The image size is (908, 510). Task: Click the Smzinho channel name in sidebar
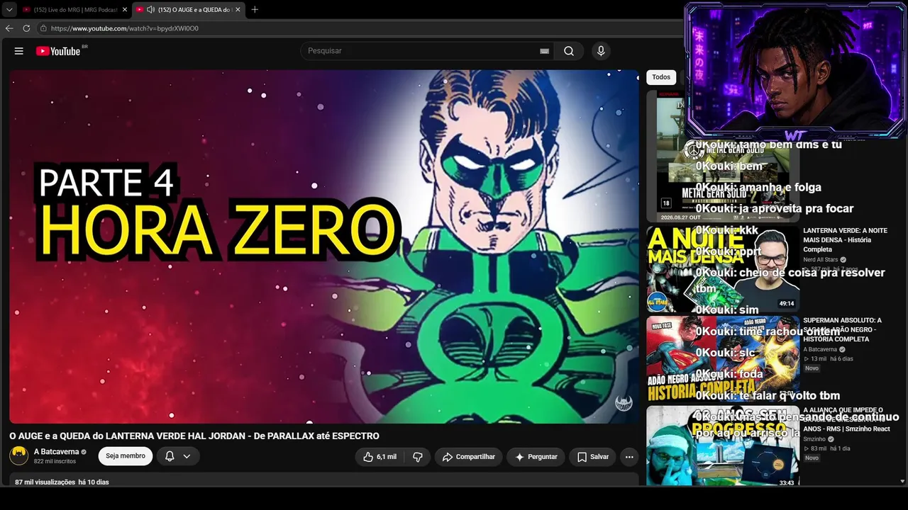coord(814,439)
